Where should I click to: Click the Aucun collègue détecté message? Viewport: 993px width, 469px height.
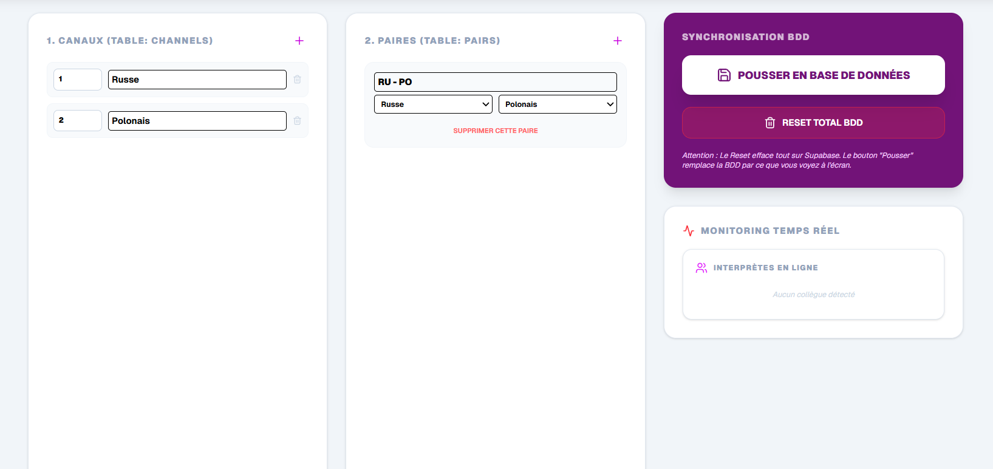pyautogui.click(x=813, y=295)
